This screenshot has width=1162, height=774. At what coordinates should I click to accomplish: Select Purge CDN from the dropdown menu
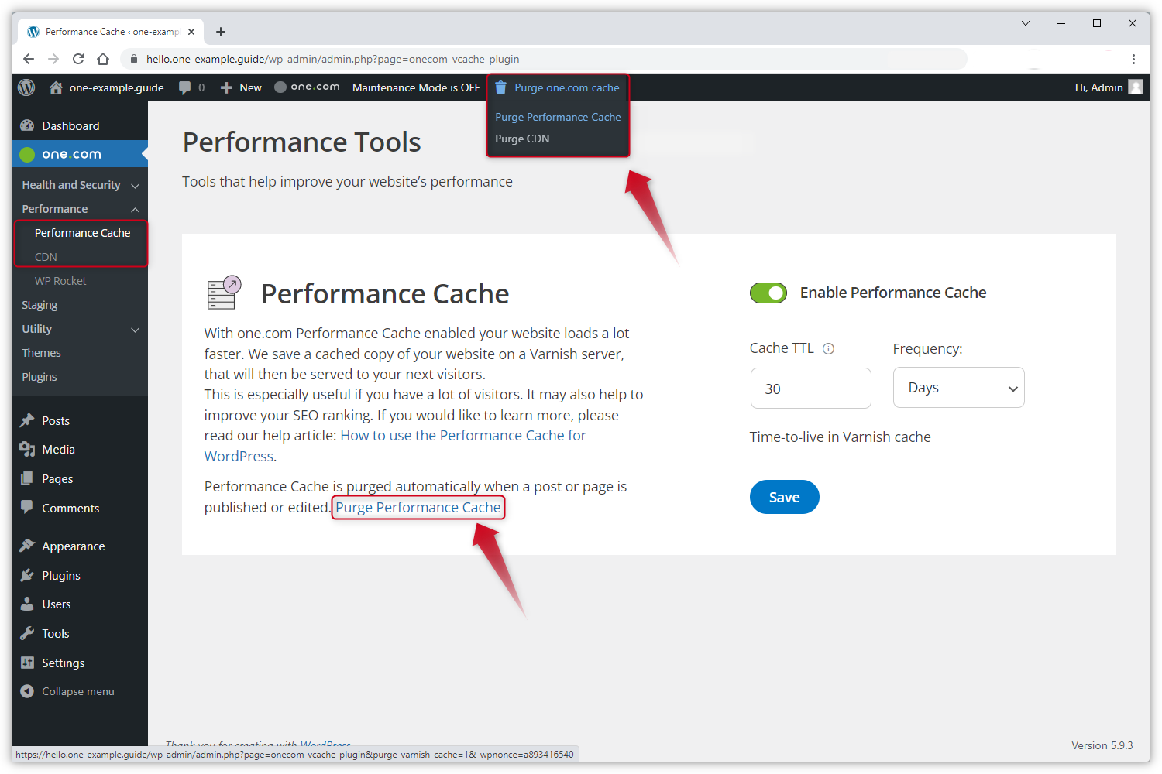(522, 139)
